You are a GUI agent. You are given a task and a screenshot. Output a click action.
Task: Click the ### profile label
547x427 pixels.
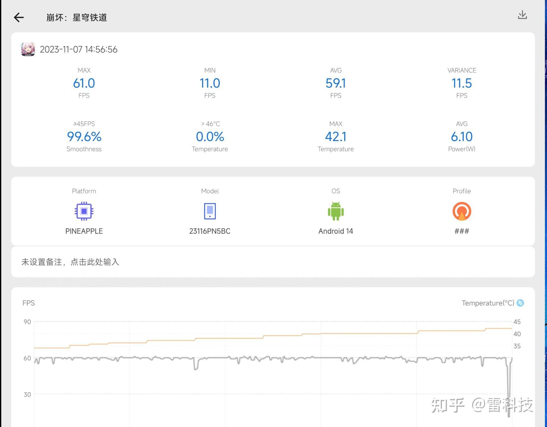tap(462, 231)
